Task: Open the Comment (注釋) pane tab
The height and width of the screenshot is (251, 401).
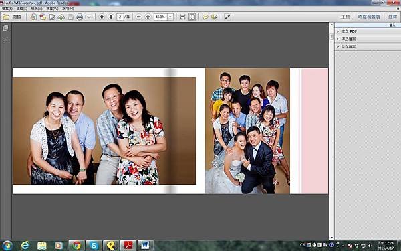Action: 392,17
